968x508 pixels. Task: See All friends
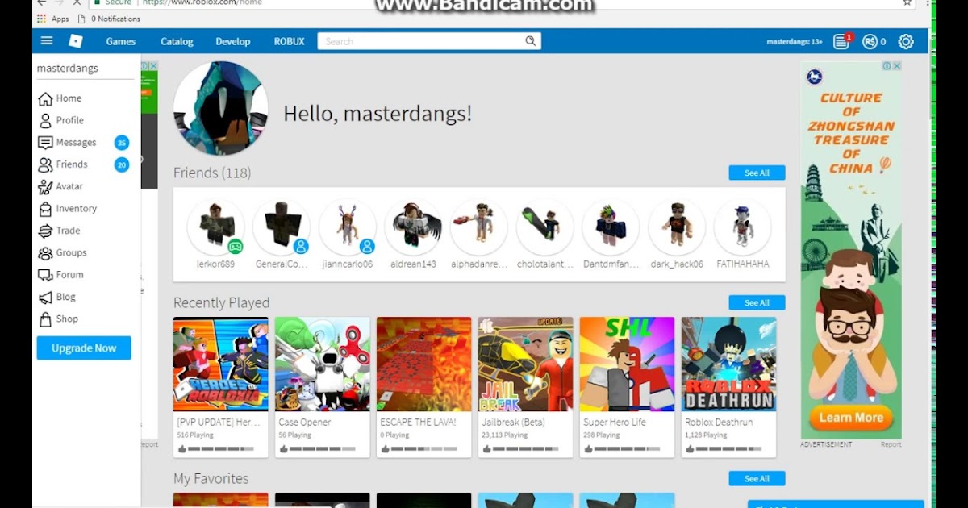point(757,173)
